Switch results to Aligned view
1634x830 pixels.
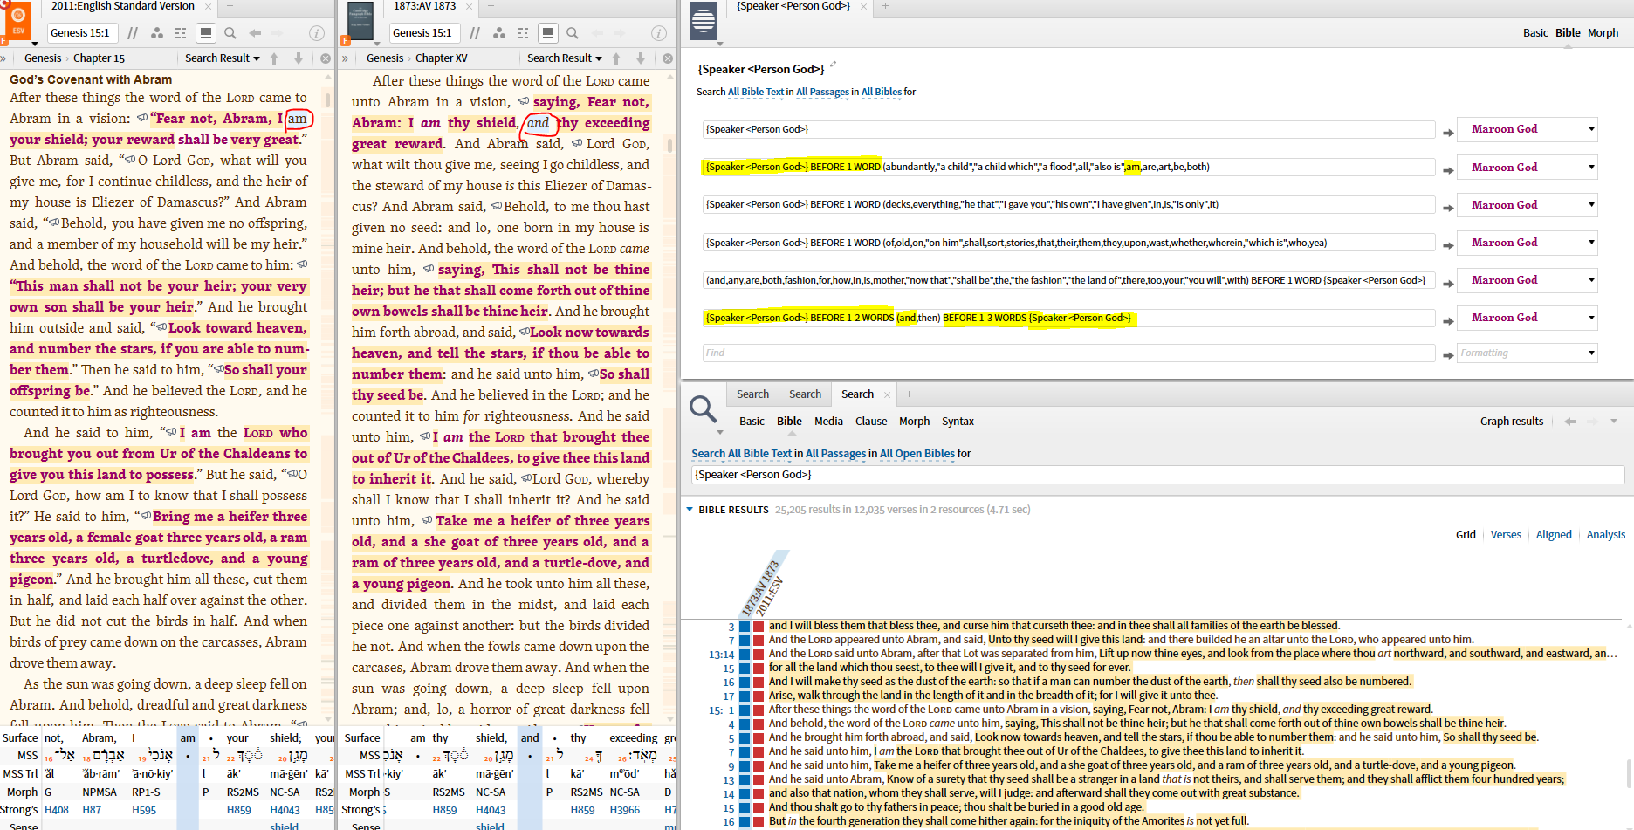tap(1554, 535)
